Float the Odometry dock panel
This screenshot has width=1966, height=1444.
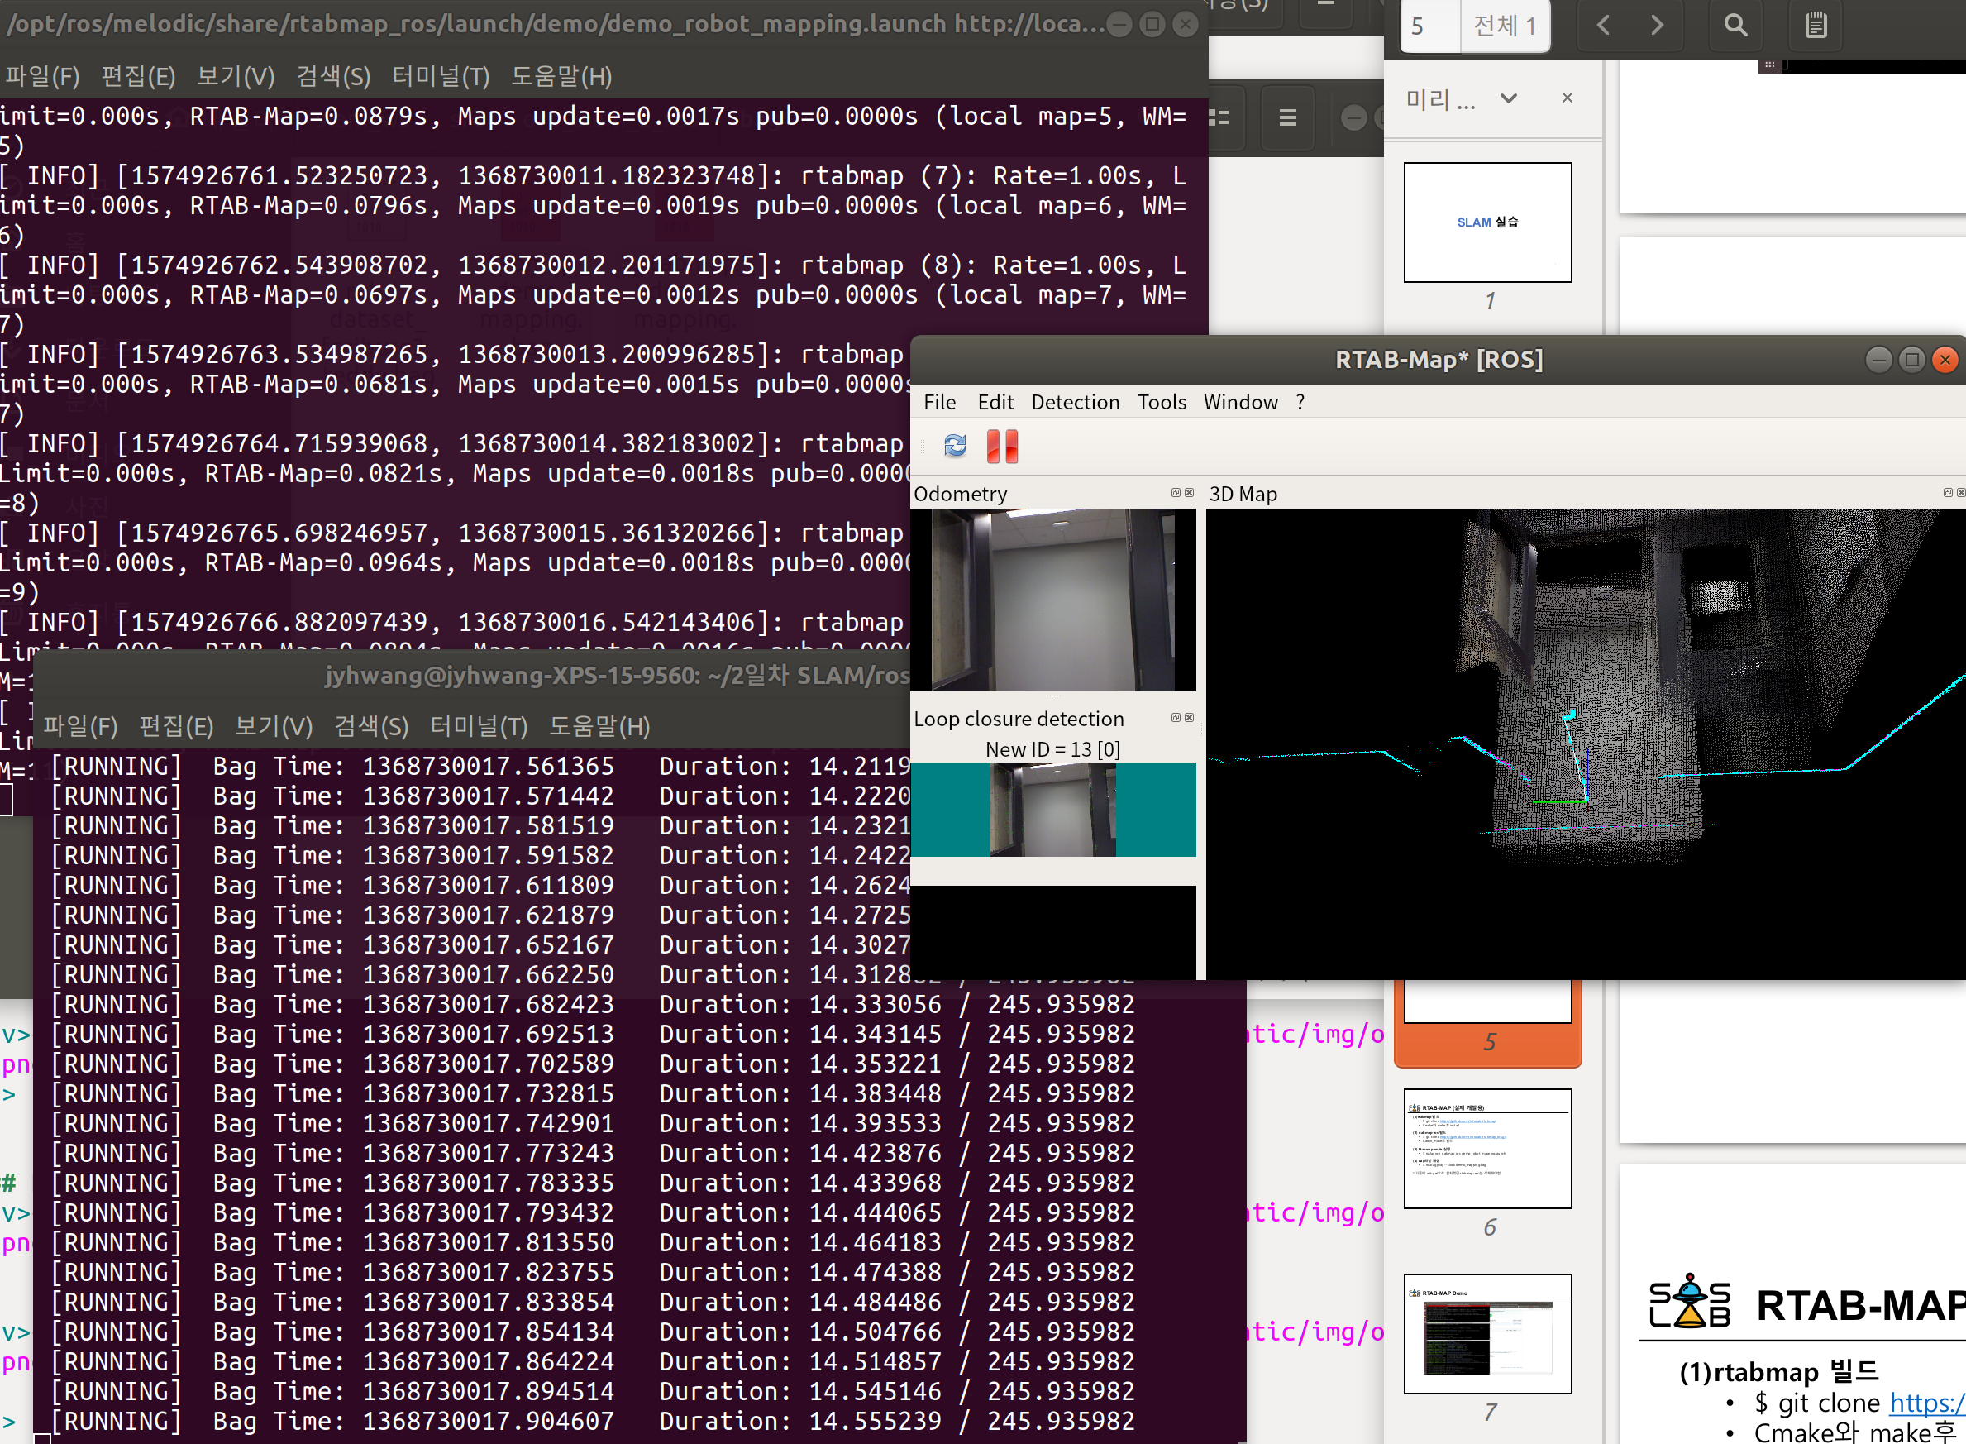[1176, 493]
